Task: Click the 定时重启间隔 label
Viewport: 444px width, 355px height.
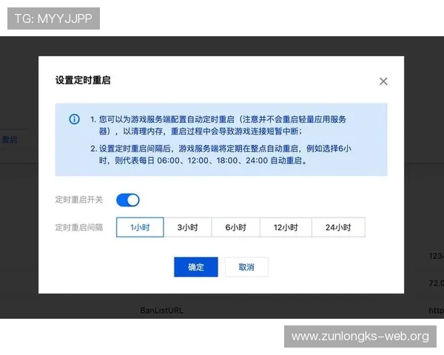Action: point(79,227)
